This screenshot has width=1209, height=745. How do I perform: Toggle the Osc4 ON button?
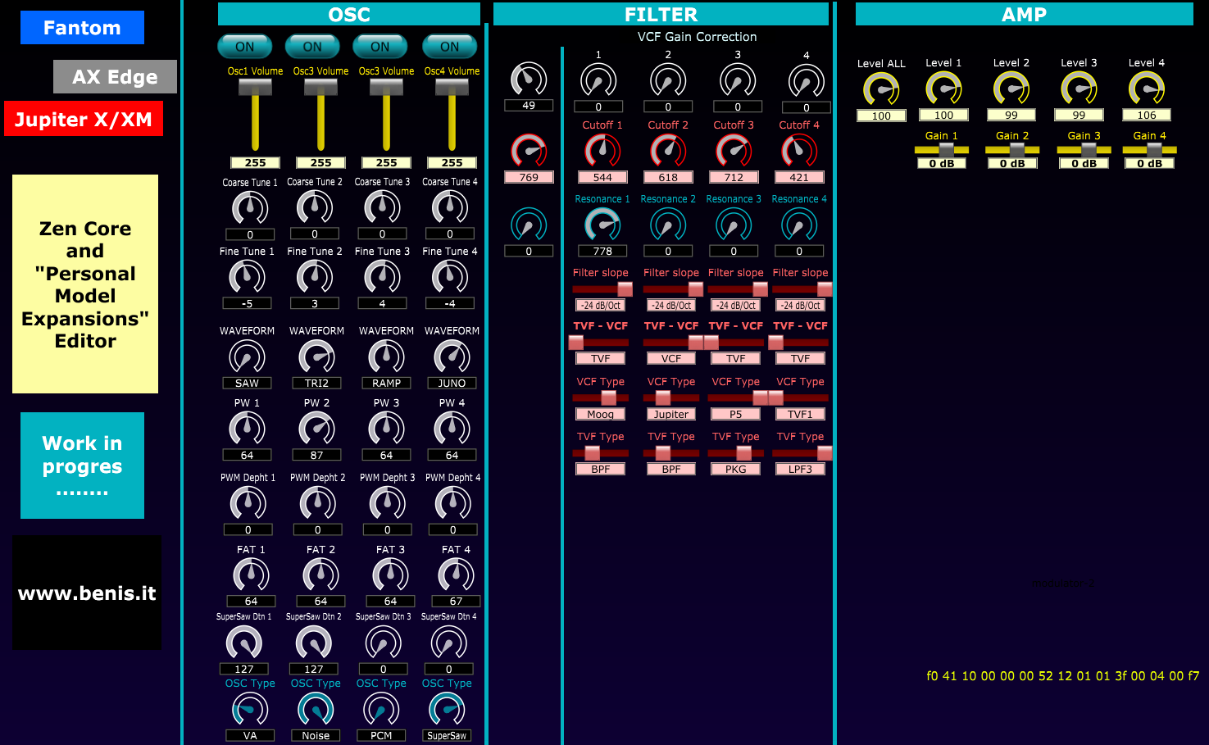449,47
